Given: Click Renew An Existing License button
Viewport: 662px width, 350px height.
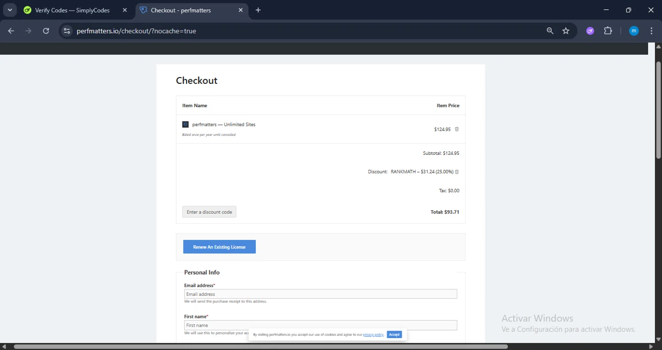Looking at the screenshot, I should click(219, 247).
